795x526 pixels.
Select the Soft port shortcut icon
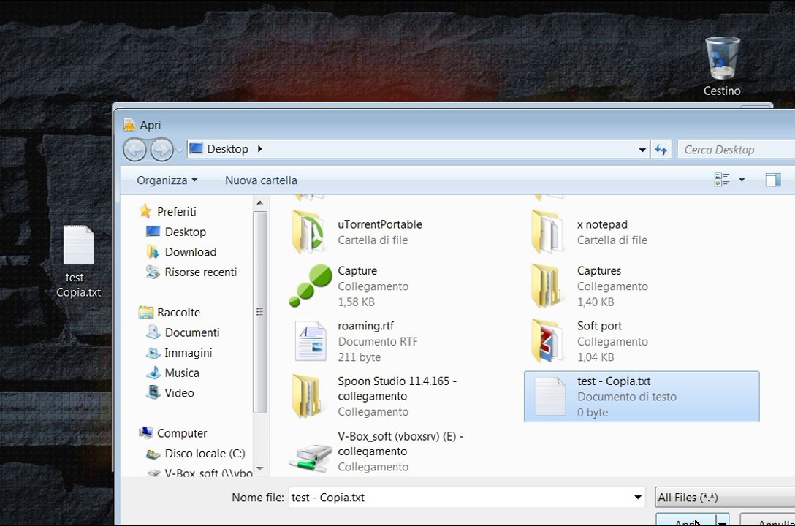pyautogui.click(x=547, y=341)
